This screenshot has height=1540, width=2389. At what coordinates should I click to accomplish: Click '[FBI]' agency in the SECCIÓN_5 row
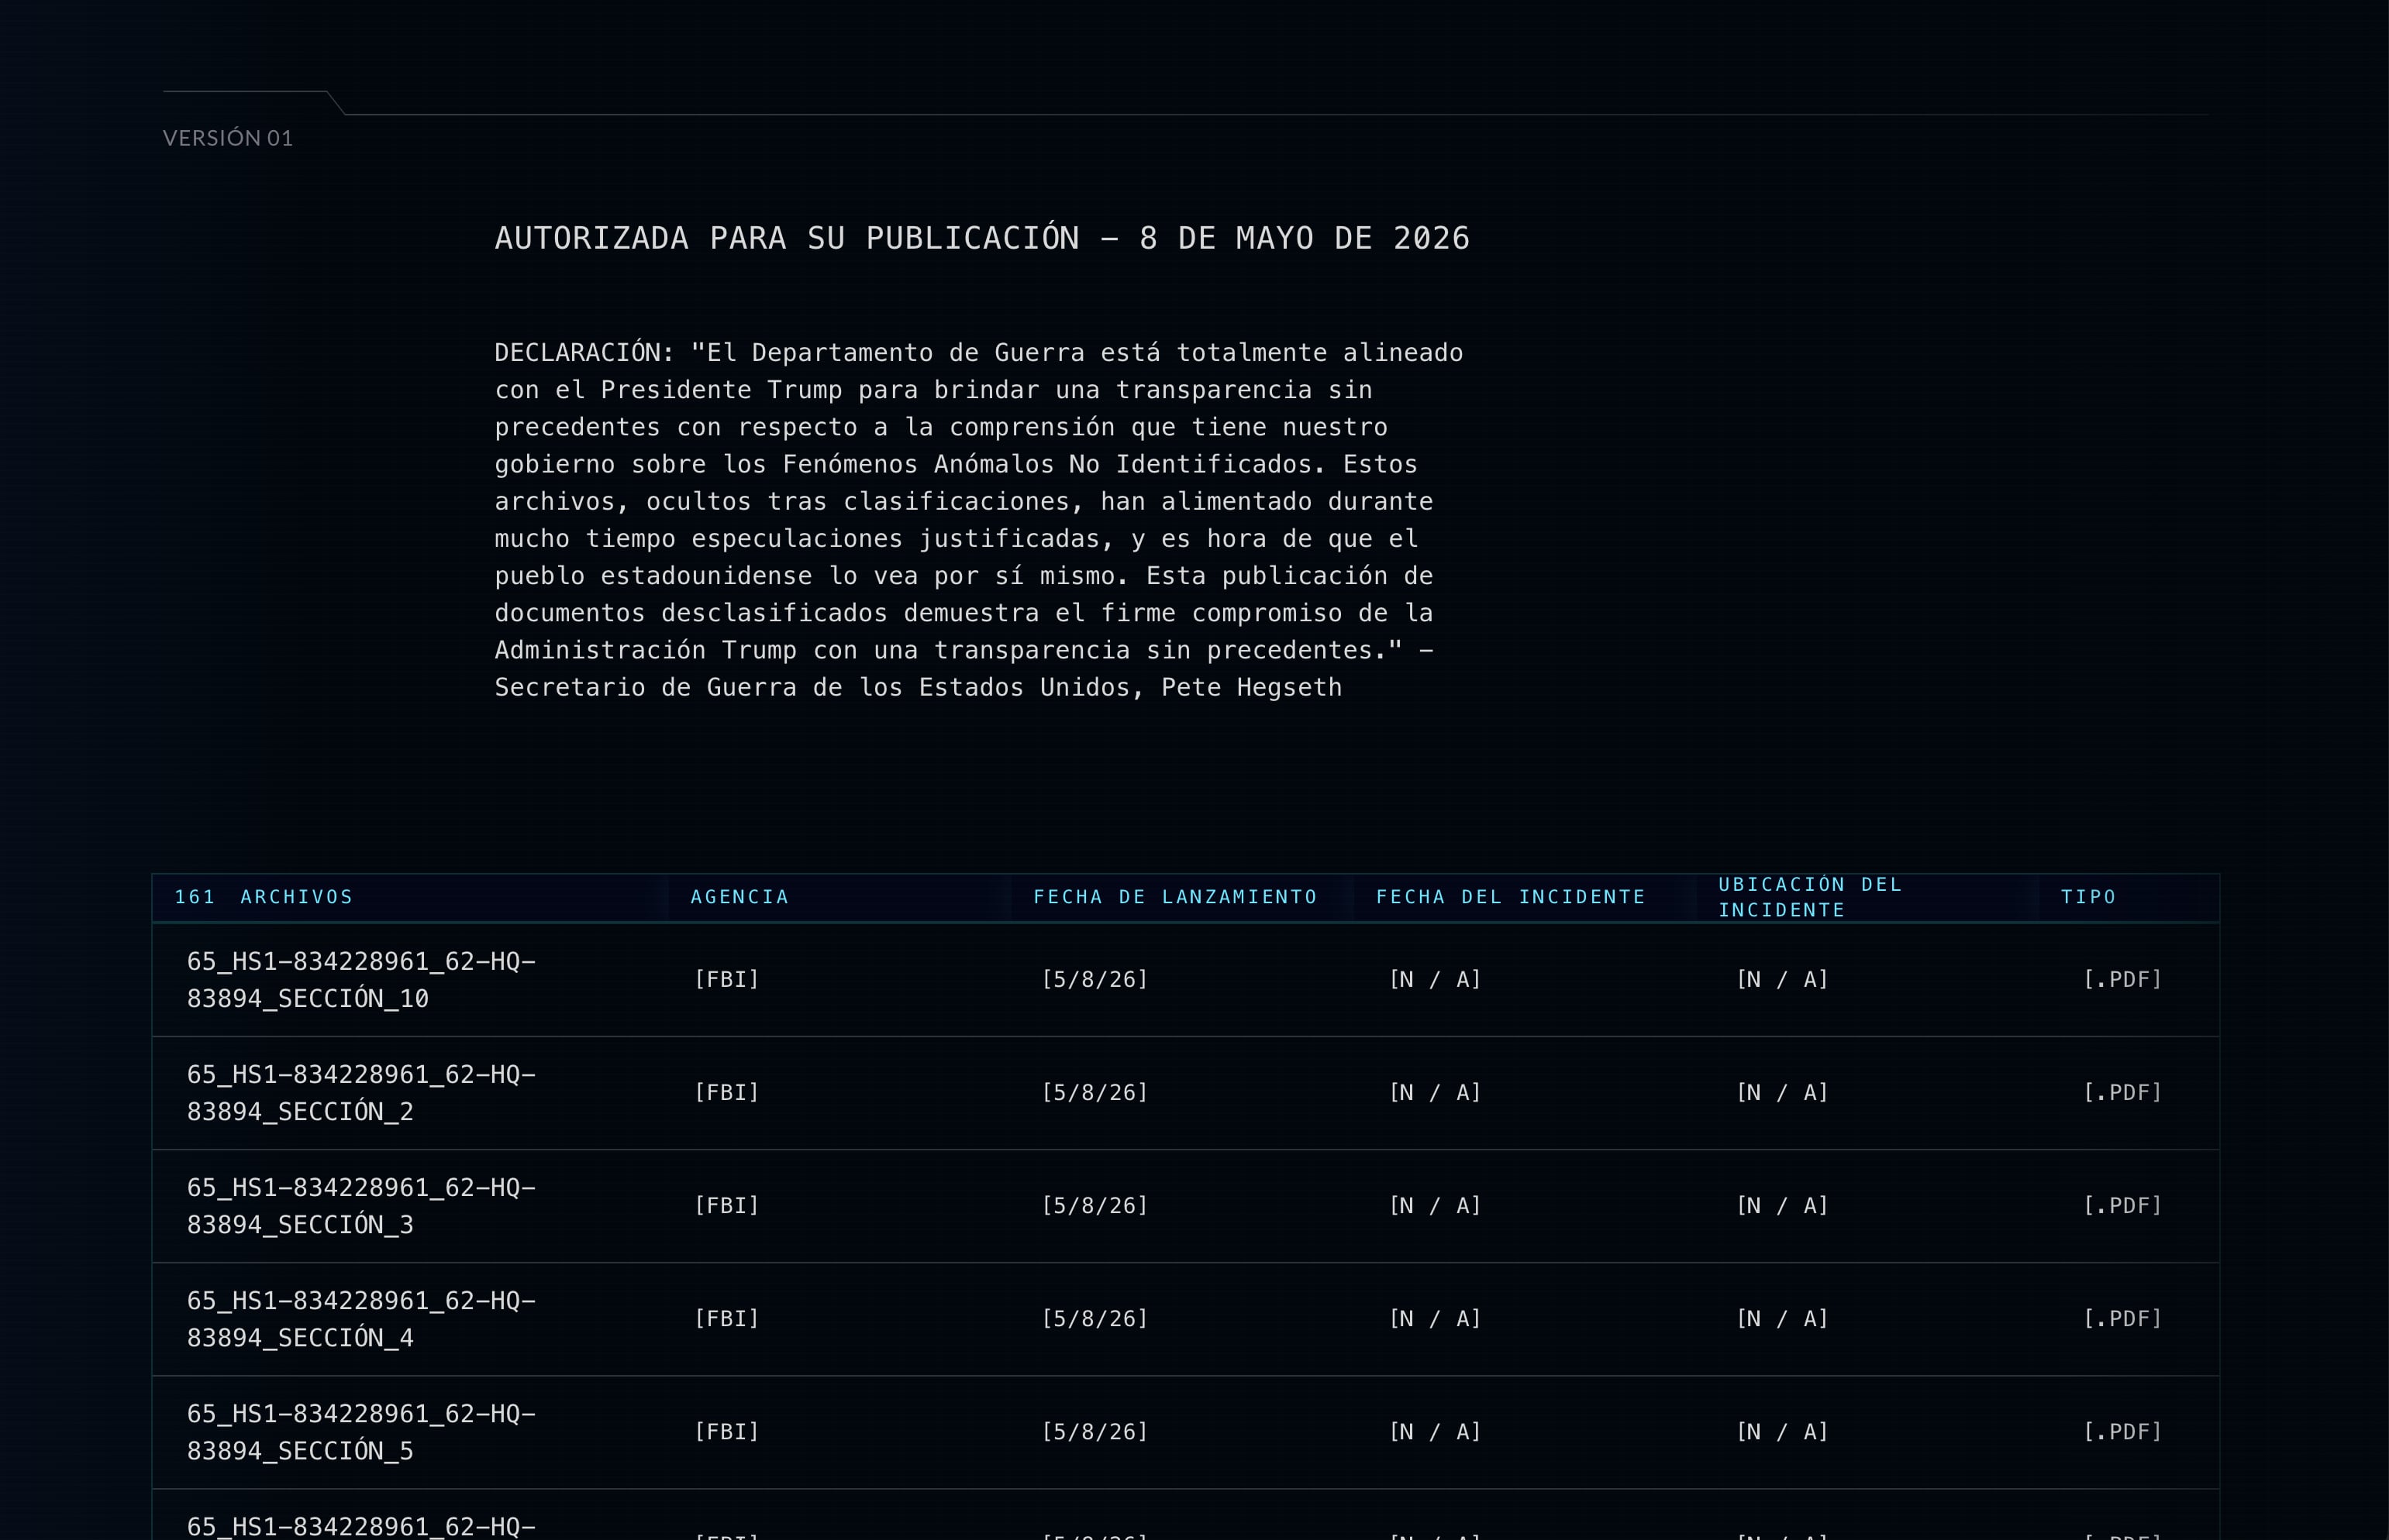tap(727, 1431)
